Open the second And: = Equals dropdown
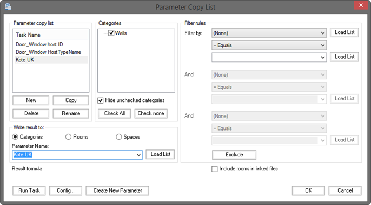Viewport: 371px width, 205px height. (269, 128)
